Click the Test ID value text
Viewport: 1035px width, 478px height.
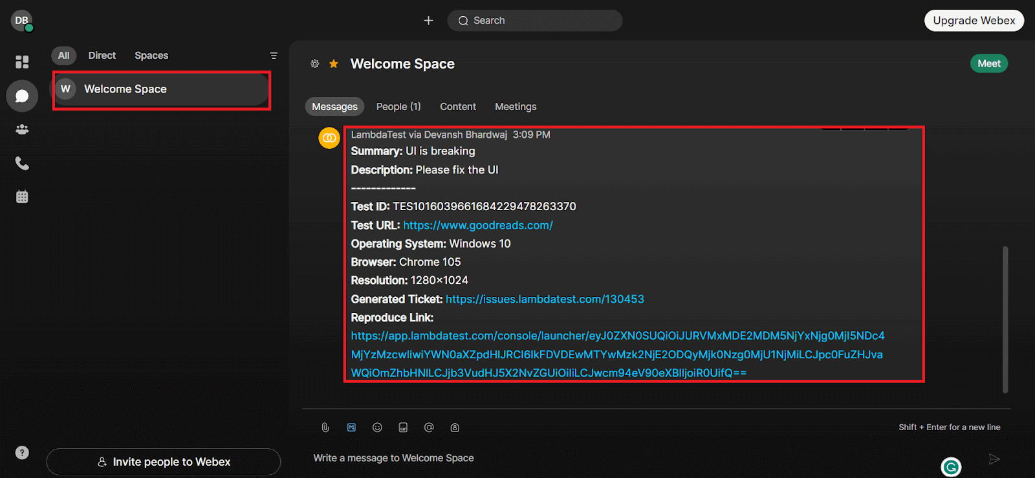pyautogui.click(x=485, y=206)
